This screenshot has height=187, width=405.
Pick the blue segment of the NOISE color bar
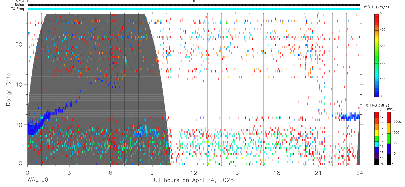pyautogui.click(x=389, y=149)
